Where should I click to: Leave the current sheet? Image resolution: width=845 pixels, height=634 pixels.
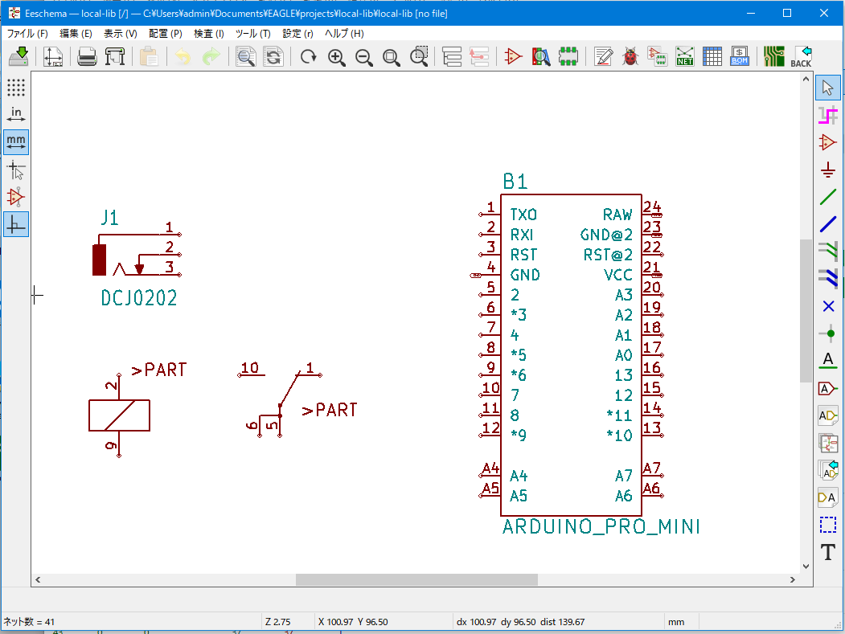[x=479, y=56]
